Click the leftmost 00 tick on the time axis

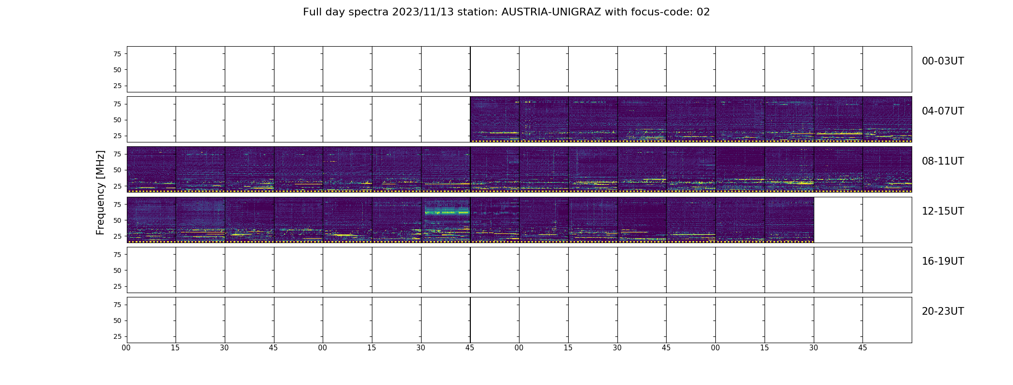pos(126,348)
